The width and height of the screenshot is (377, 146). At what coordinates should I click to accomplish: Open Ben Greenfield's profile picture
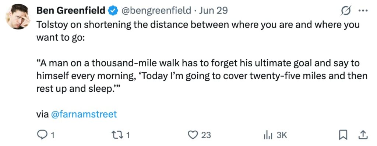[x=18, y=16]
